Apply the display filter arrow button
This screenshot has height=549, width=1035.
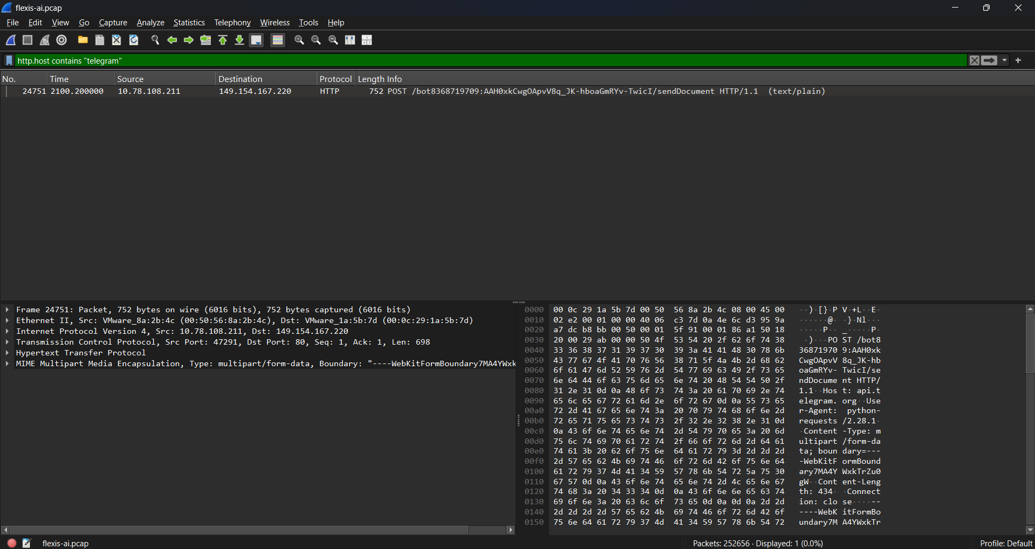click(989, 60)
